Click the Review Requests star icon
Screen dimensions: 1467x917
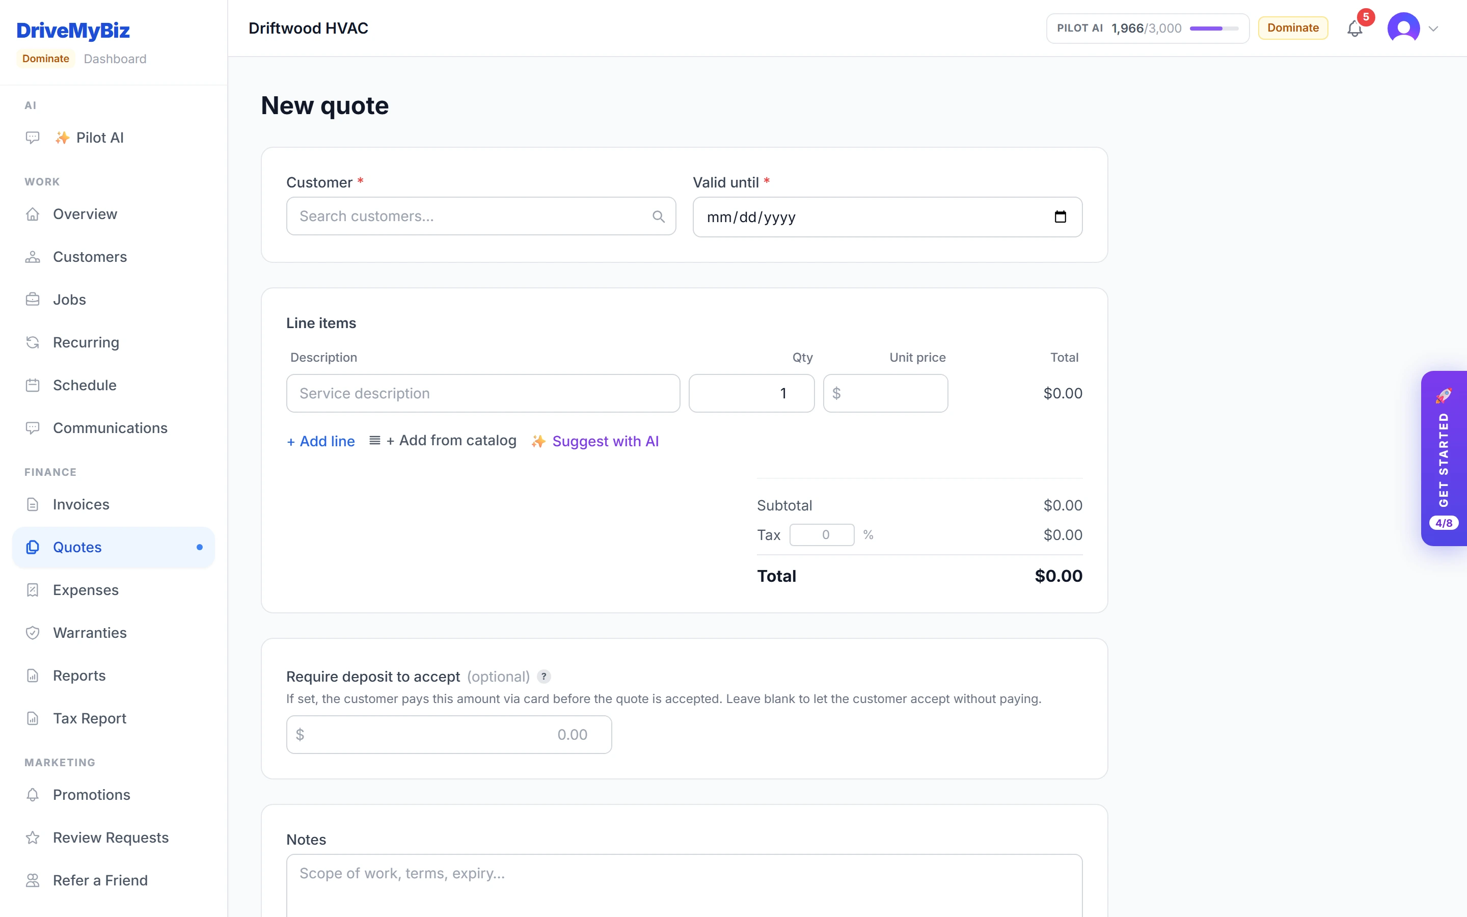(x=33, y=838)
